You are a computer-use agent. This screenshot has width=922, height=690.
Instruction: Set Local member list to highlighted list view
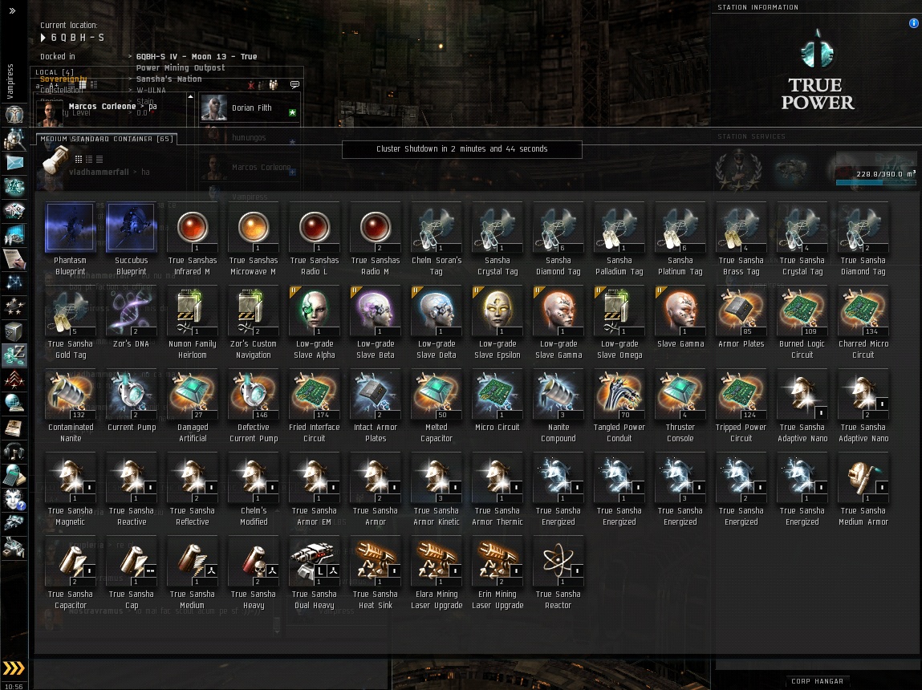tap(83, 85)
